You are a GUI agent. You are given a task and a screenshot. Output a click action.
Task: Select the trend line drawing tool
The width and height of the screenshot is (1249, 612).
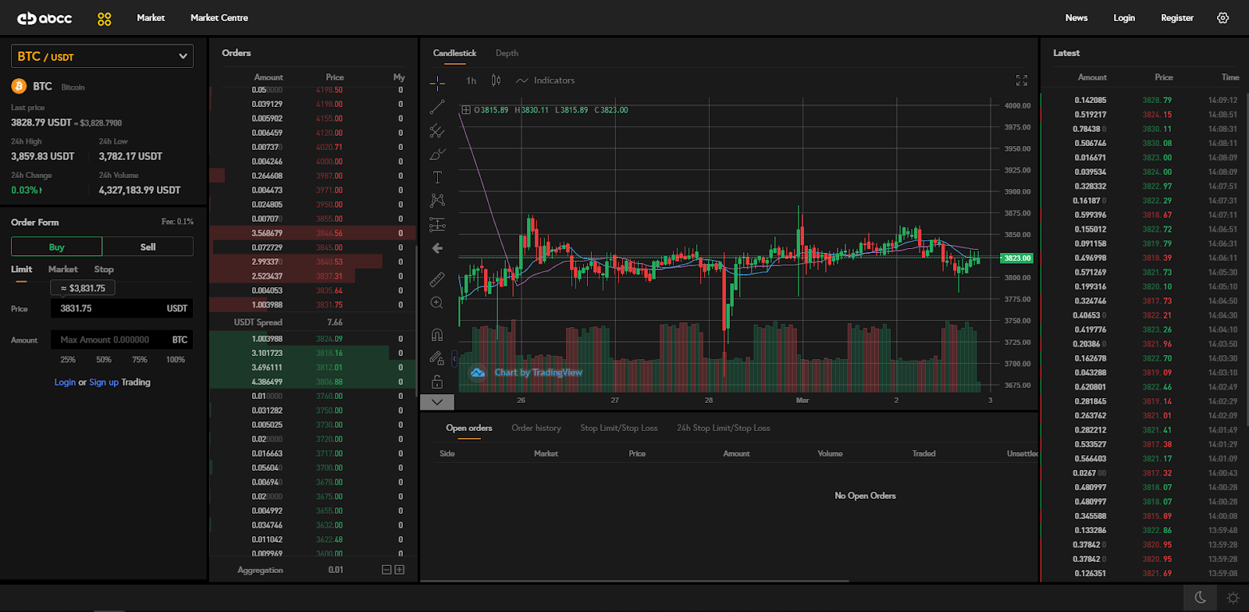tap(437, 107)
